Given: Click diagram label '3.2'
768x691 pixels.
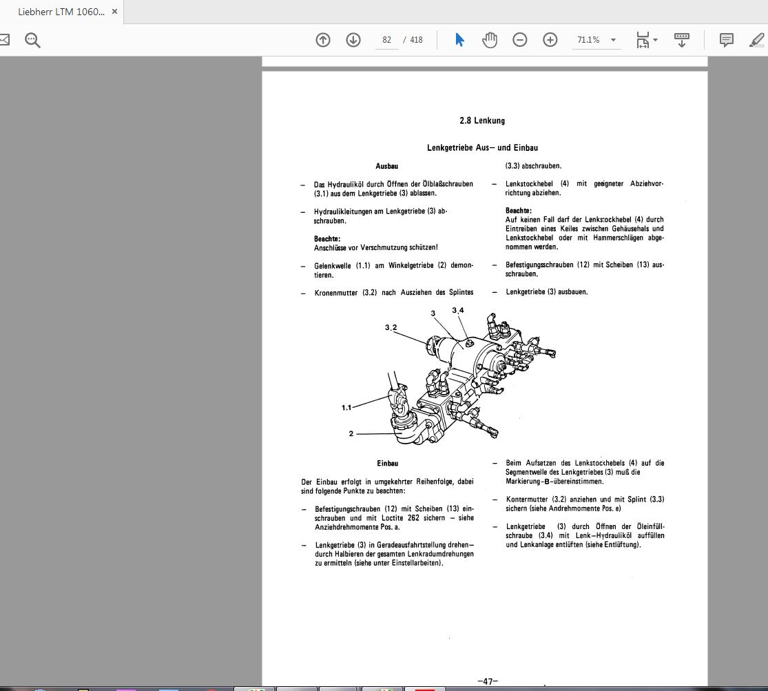Looking at the screenshot, I should point(391,327).
